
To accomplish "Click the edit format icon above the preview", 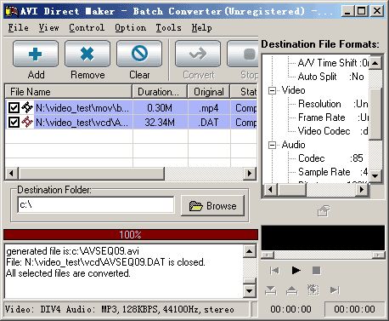I will click(324, 211).
